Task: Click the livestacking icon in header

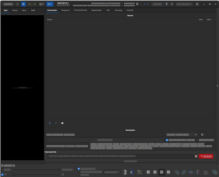Action: click(x=167, y=4)
